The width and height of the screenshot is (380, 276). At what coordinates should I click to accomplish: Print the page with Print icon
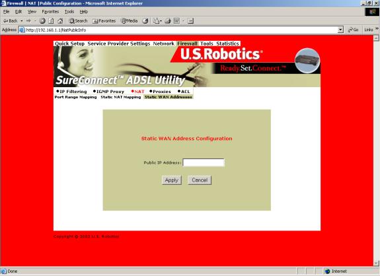(167, 21)
